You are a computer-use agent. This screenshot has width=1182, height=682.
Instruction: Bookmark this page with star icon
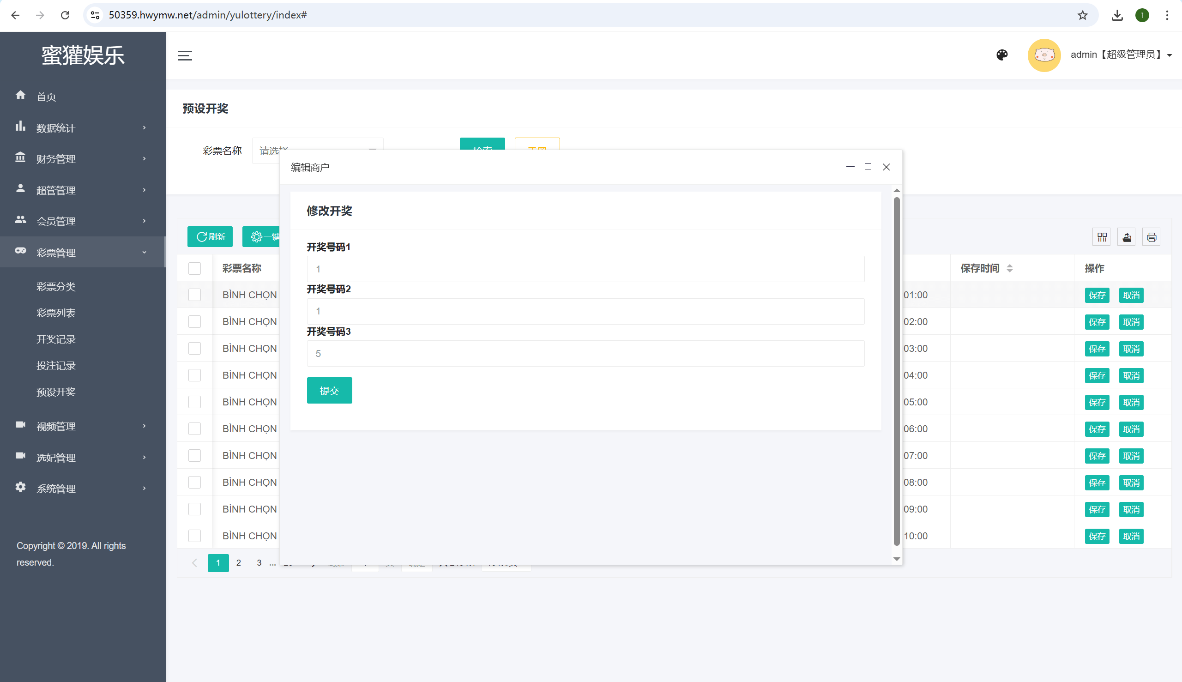1082,15
